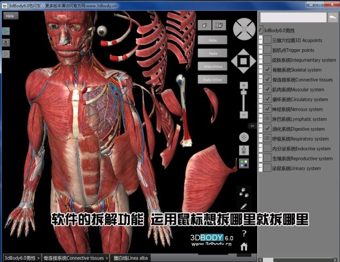Expand the 3D Acupoints tree node

(x=261, y=40)
